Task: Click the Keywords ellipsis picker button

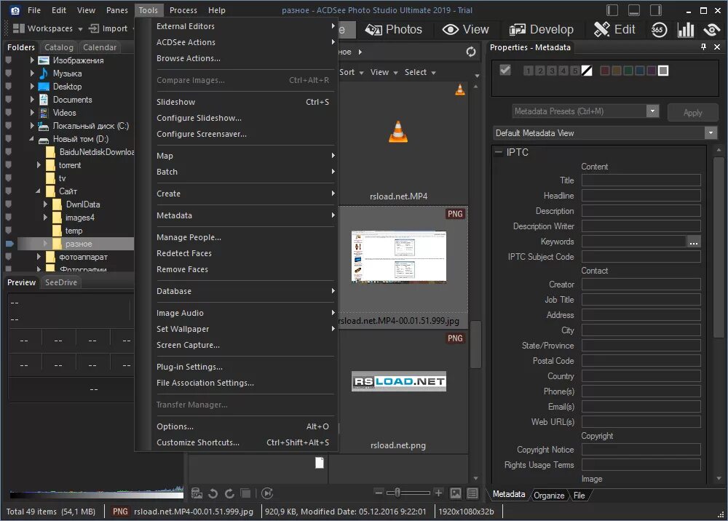Action: pos(694,242)
